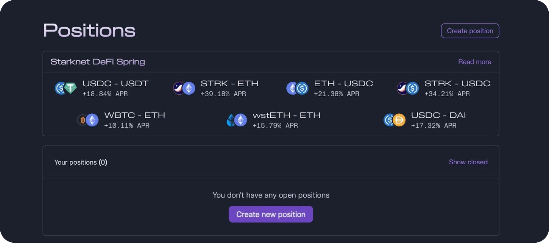Select the USDC icon in STRK - USDC pair
The image size is (549, 243).
(413, 88)
